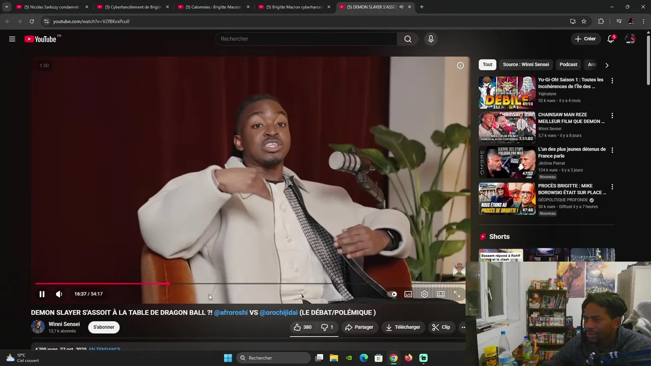
Task: Open a new browser tab
Action: [x=422, y=7]
